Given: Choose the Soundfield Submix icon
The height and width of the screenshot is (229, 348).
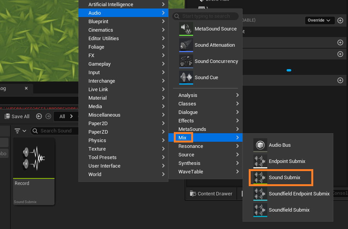Looking at the screenshot, I should (260, 210).
